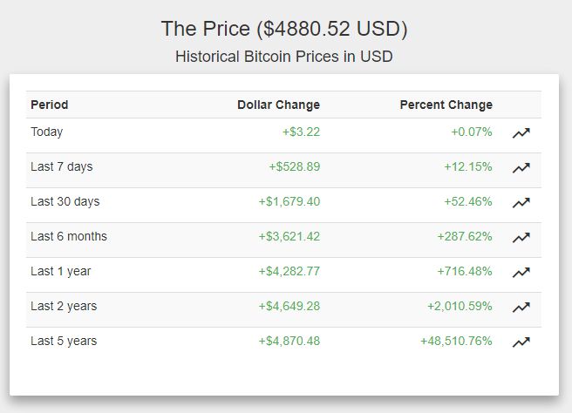Open the Last 7 days trend icon
The height and width of the screenshot is (413, 572).
(x=521, y=168)
